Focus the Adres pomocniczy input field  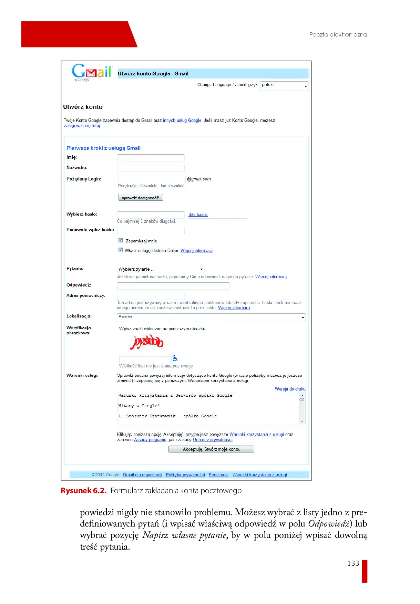click(x=151, y=296)
